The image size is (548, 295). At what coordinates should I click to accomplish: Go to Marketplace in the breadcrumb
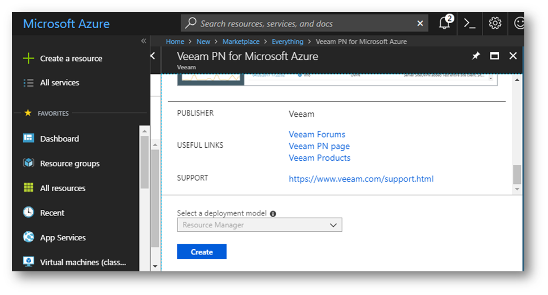click(x=241, y=42)
